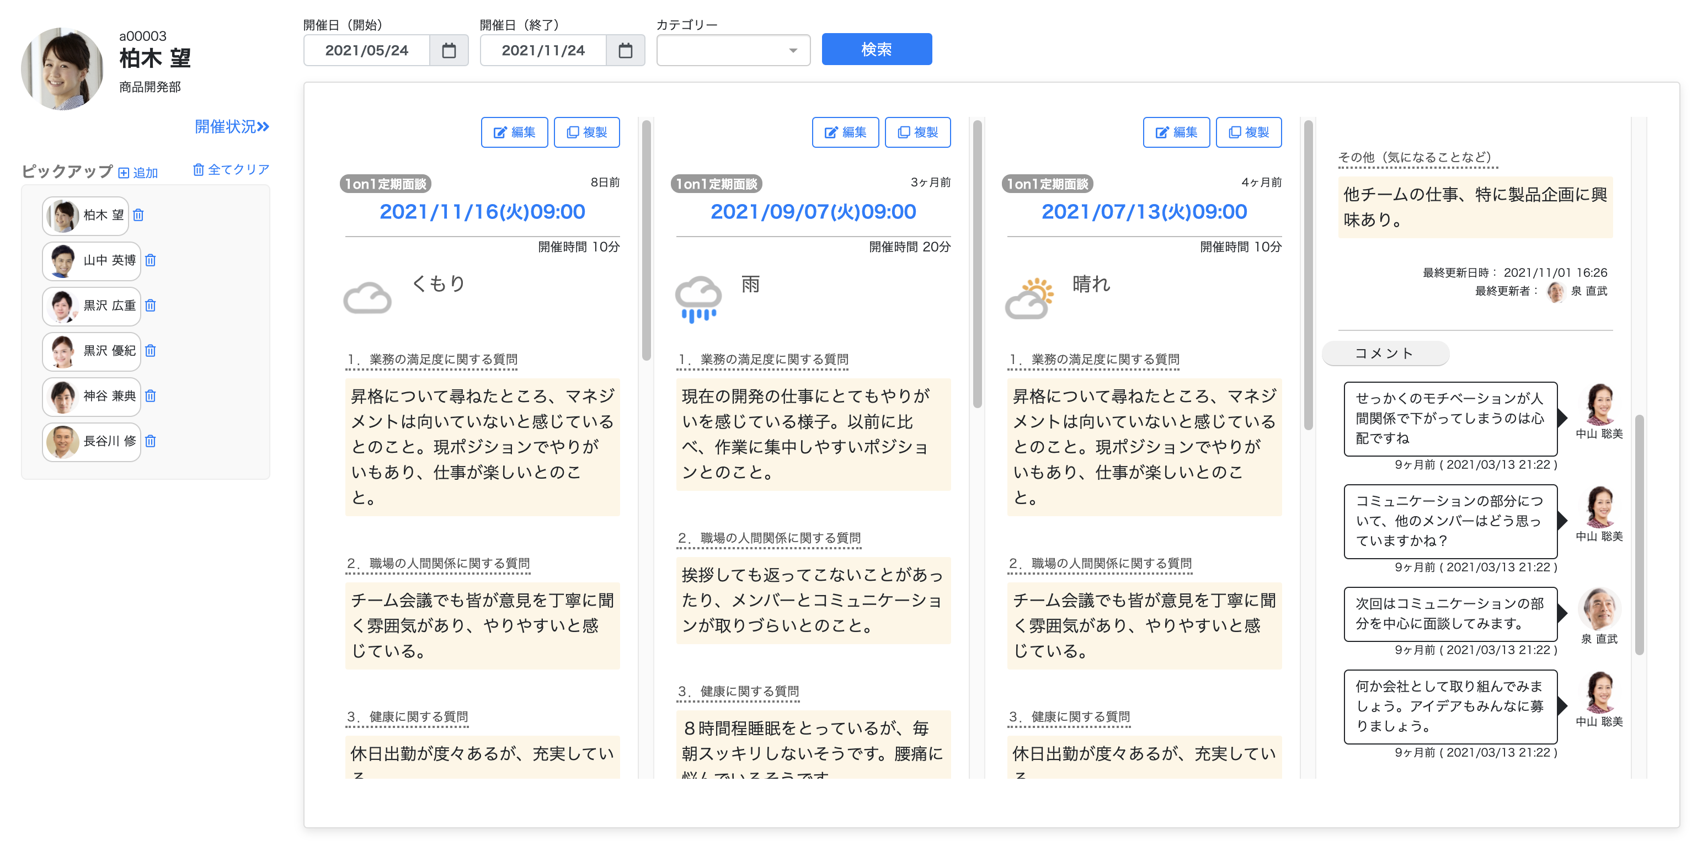
Task: Click answer 挨拶しても返ってこないことがあったり
Action: [813, 601]
